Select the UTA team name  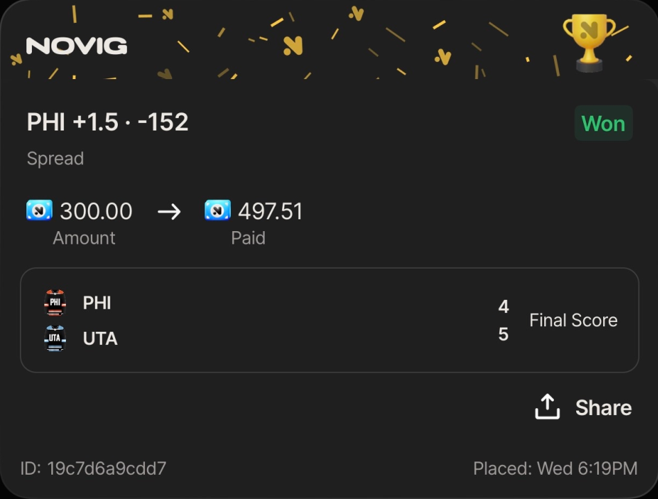100,339
